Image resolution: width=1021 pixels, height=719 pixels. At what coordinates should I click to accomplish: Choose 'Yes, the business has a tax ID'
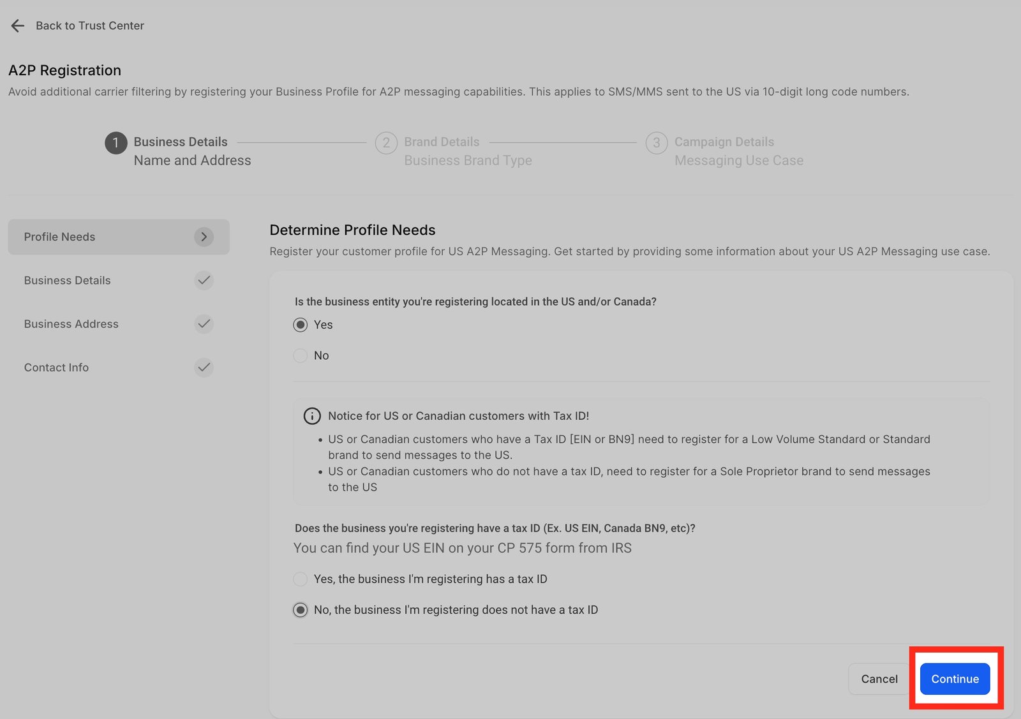(301, 579)
